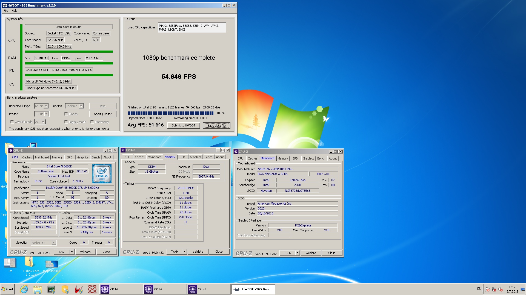Expand Tools arrow in CPU-Z CPU window
The image size is (526, 295).
(x=72, y=252)
